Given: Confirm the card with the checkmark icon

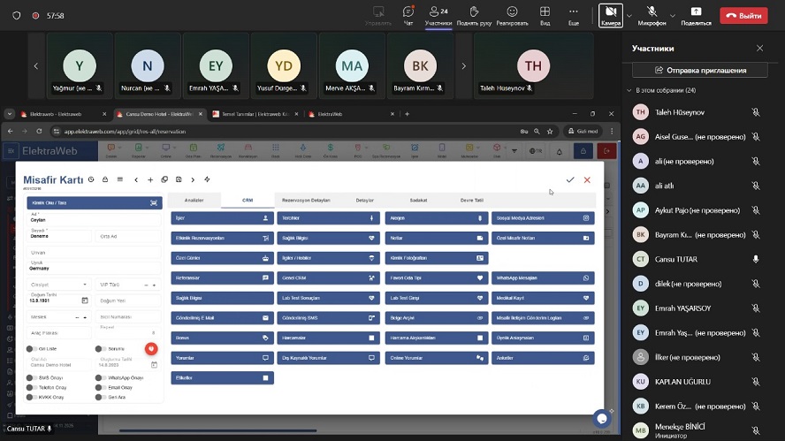Looking at the screenshot, I should [570, 180].
